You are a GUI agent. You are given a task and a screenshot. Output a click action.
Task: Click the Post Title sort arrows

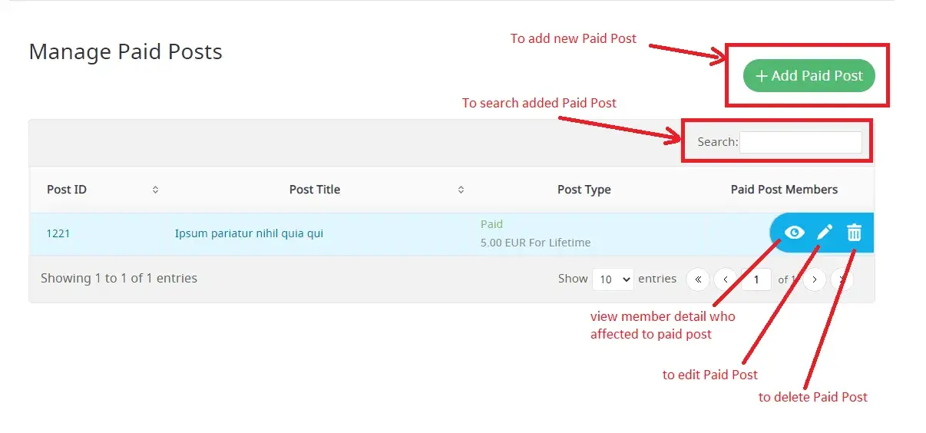461,190
